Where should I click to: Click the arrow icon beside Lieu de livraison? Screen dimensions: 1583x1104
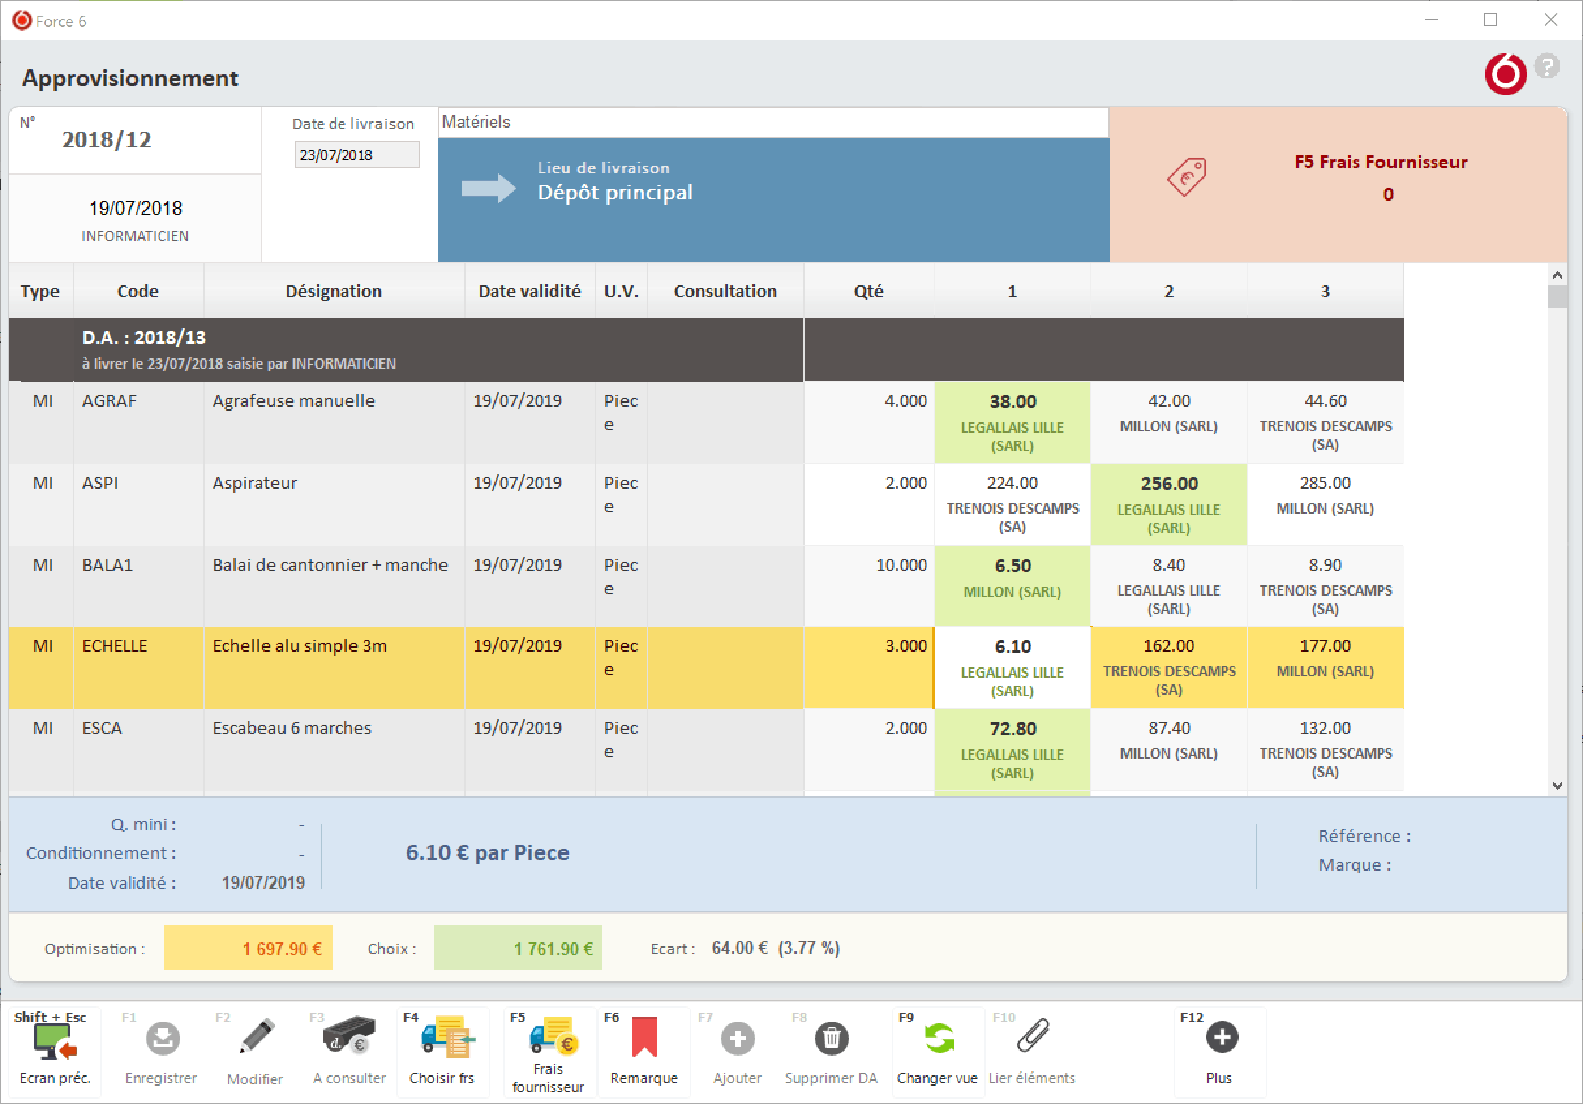[x=488, y=188]
